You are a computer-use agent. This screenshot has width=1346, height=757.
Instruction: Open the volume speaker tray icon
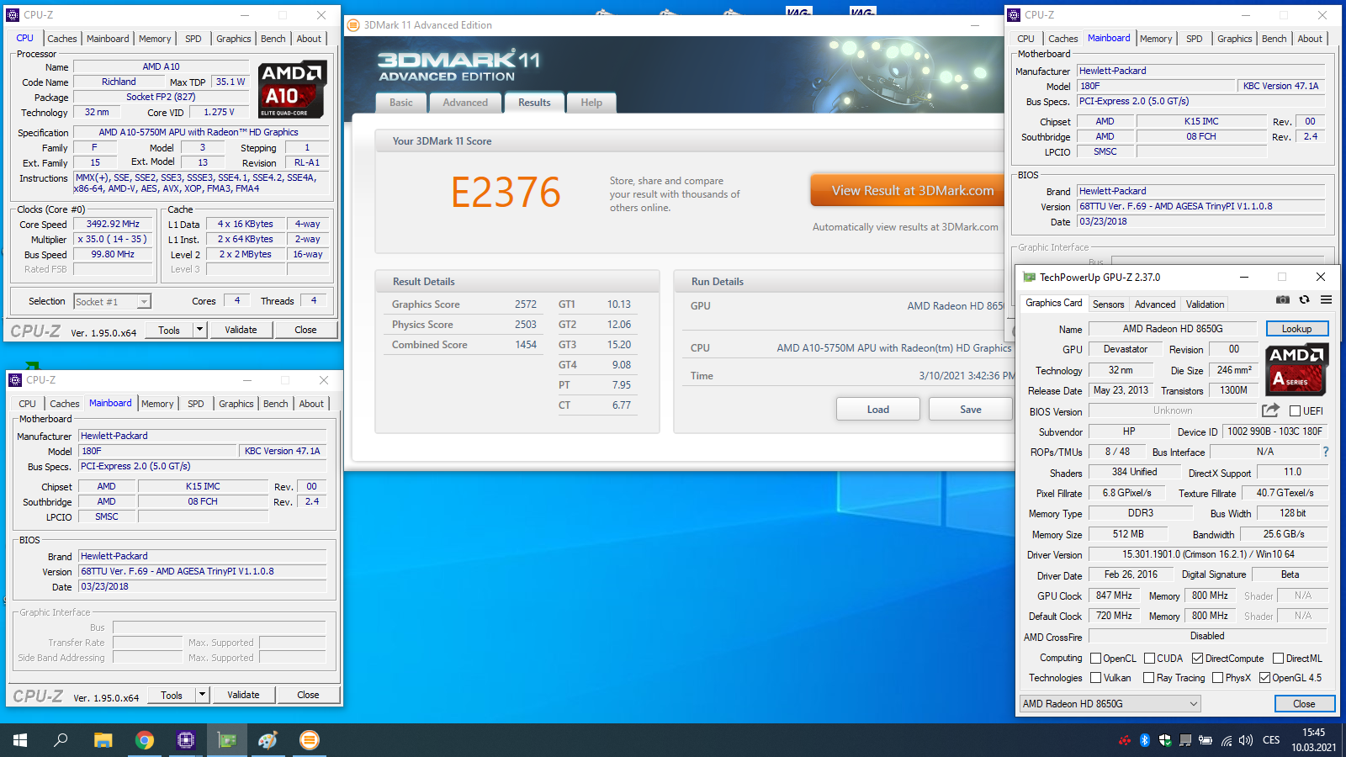click(x=1246, y=740)
